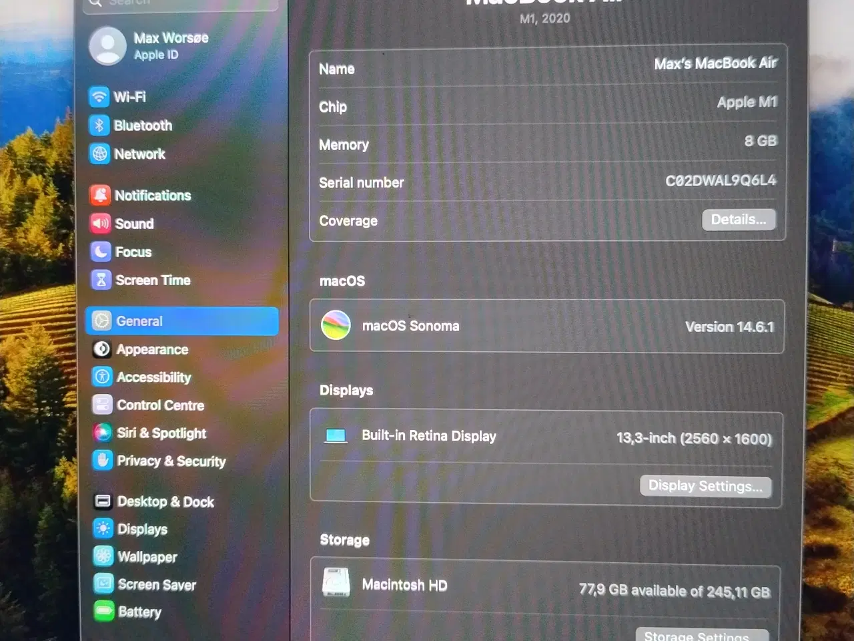Click the Max Worsøe avatar picture
This screenshot has height=641, width=854.
(x=107, y=46)
